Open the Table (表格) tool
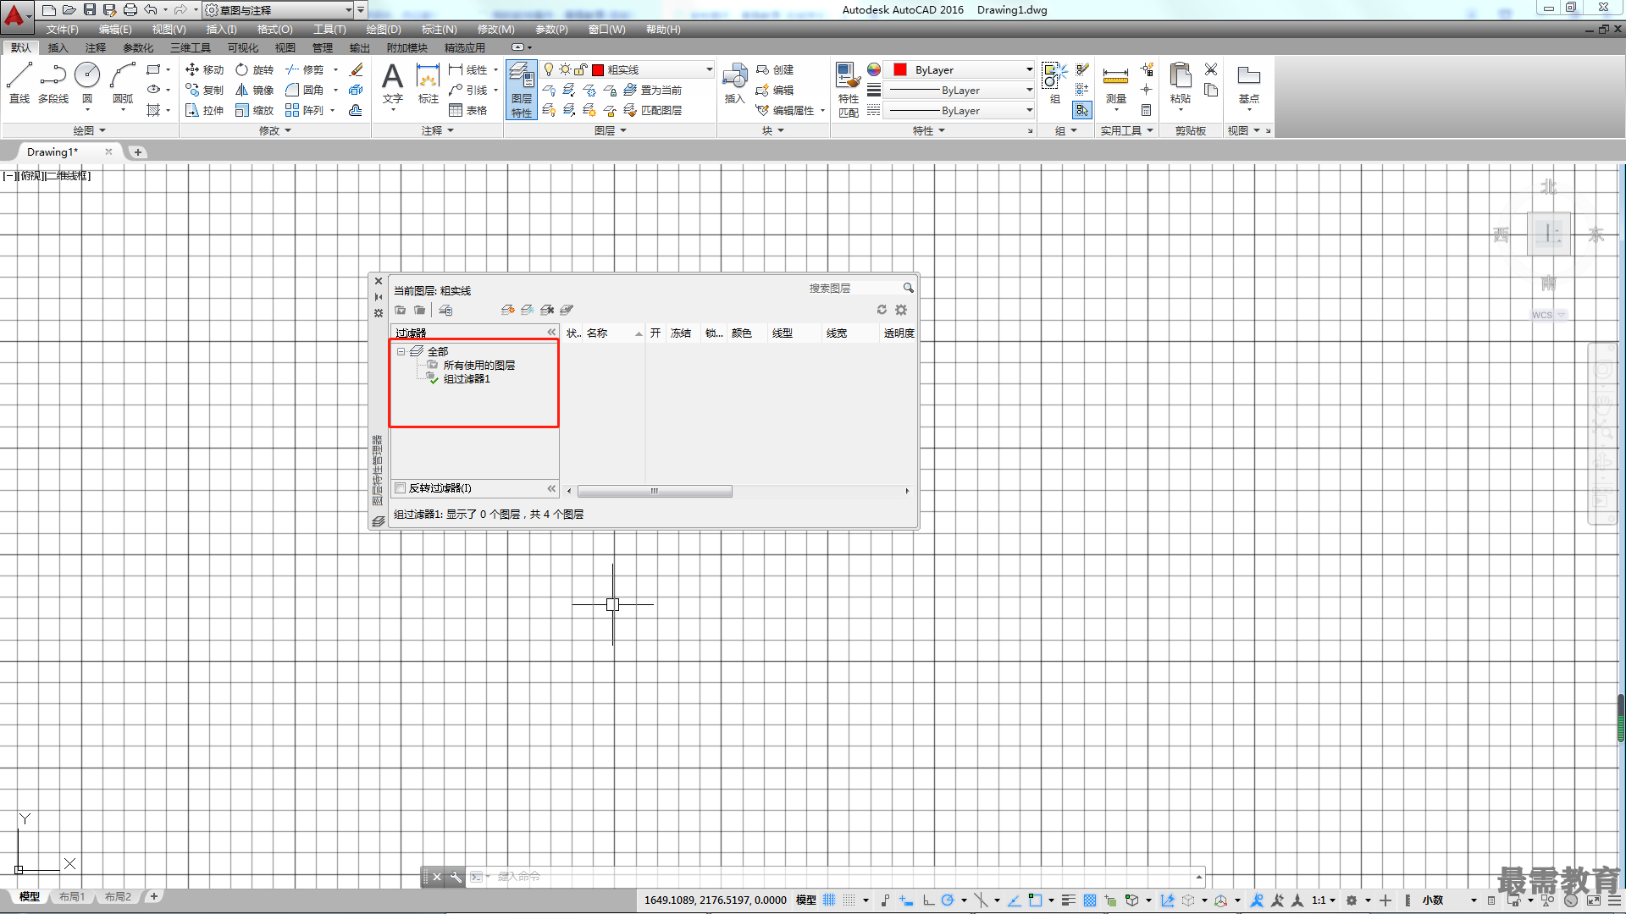1626x914 pixels. click(468, 110)
